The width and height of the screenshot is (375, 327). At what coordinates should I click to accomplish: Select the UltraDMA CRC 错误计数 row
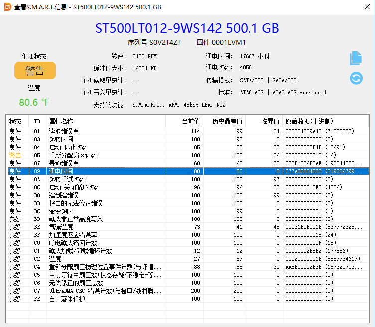188,291
